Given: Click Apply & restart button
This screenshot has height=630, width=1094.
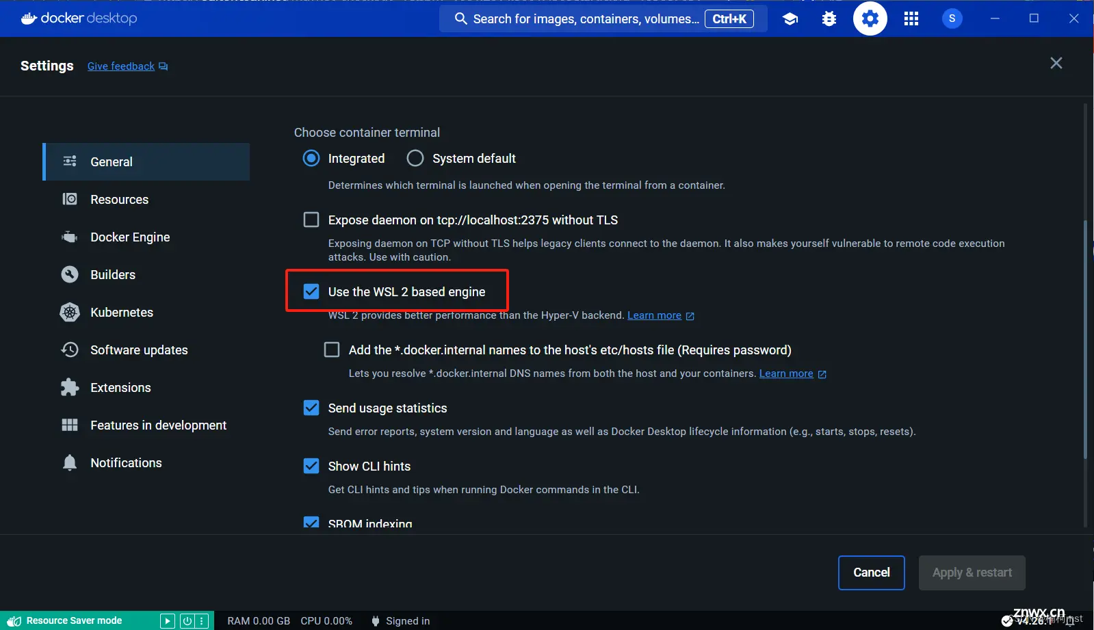Looking at the screenshot, I should click(x=972, y=573).
